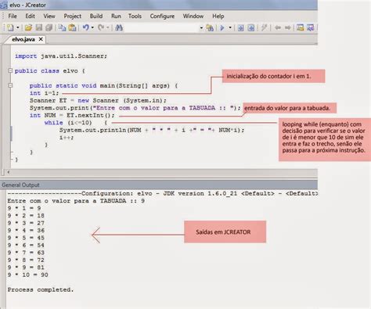The width and height of the screenshot is (371, 309).
Task: Click the JCreator app icon in title bar
Action: click(x=4, y=5)
